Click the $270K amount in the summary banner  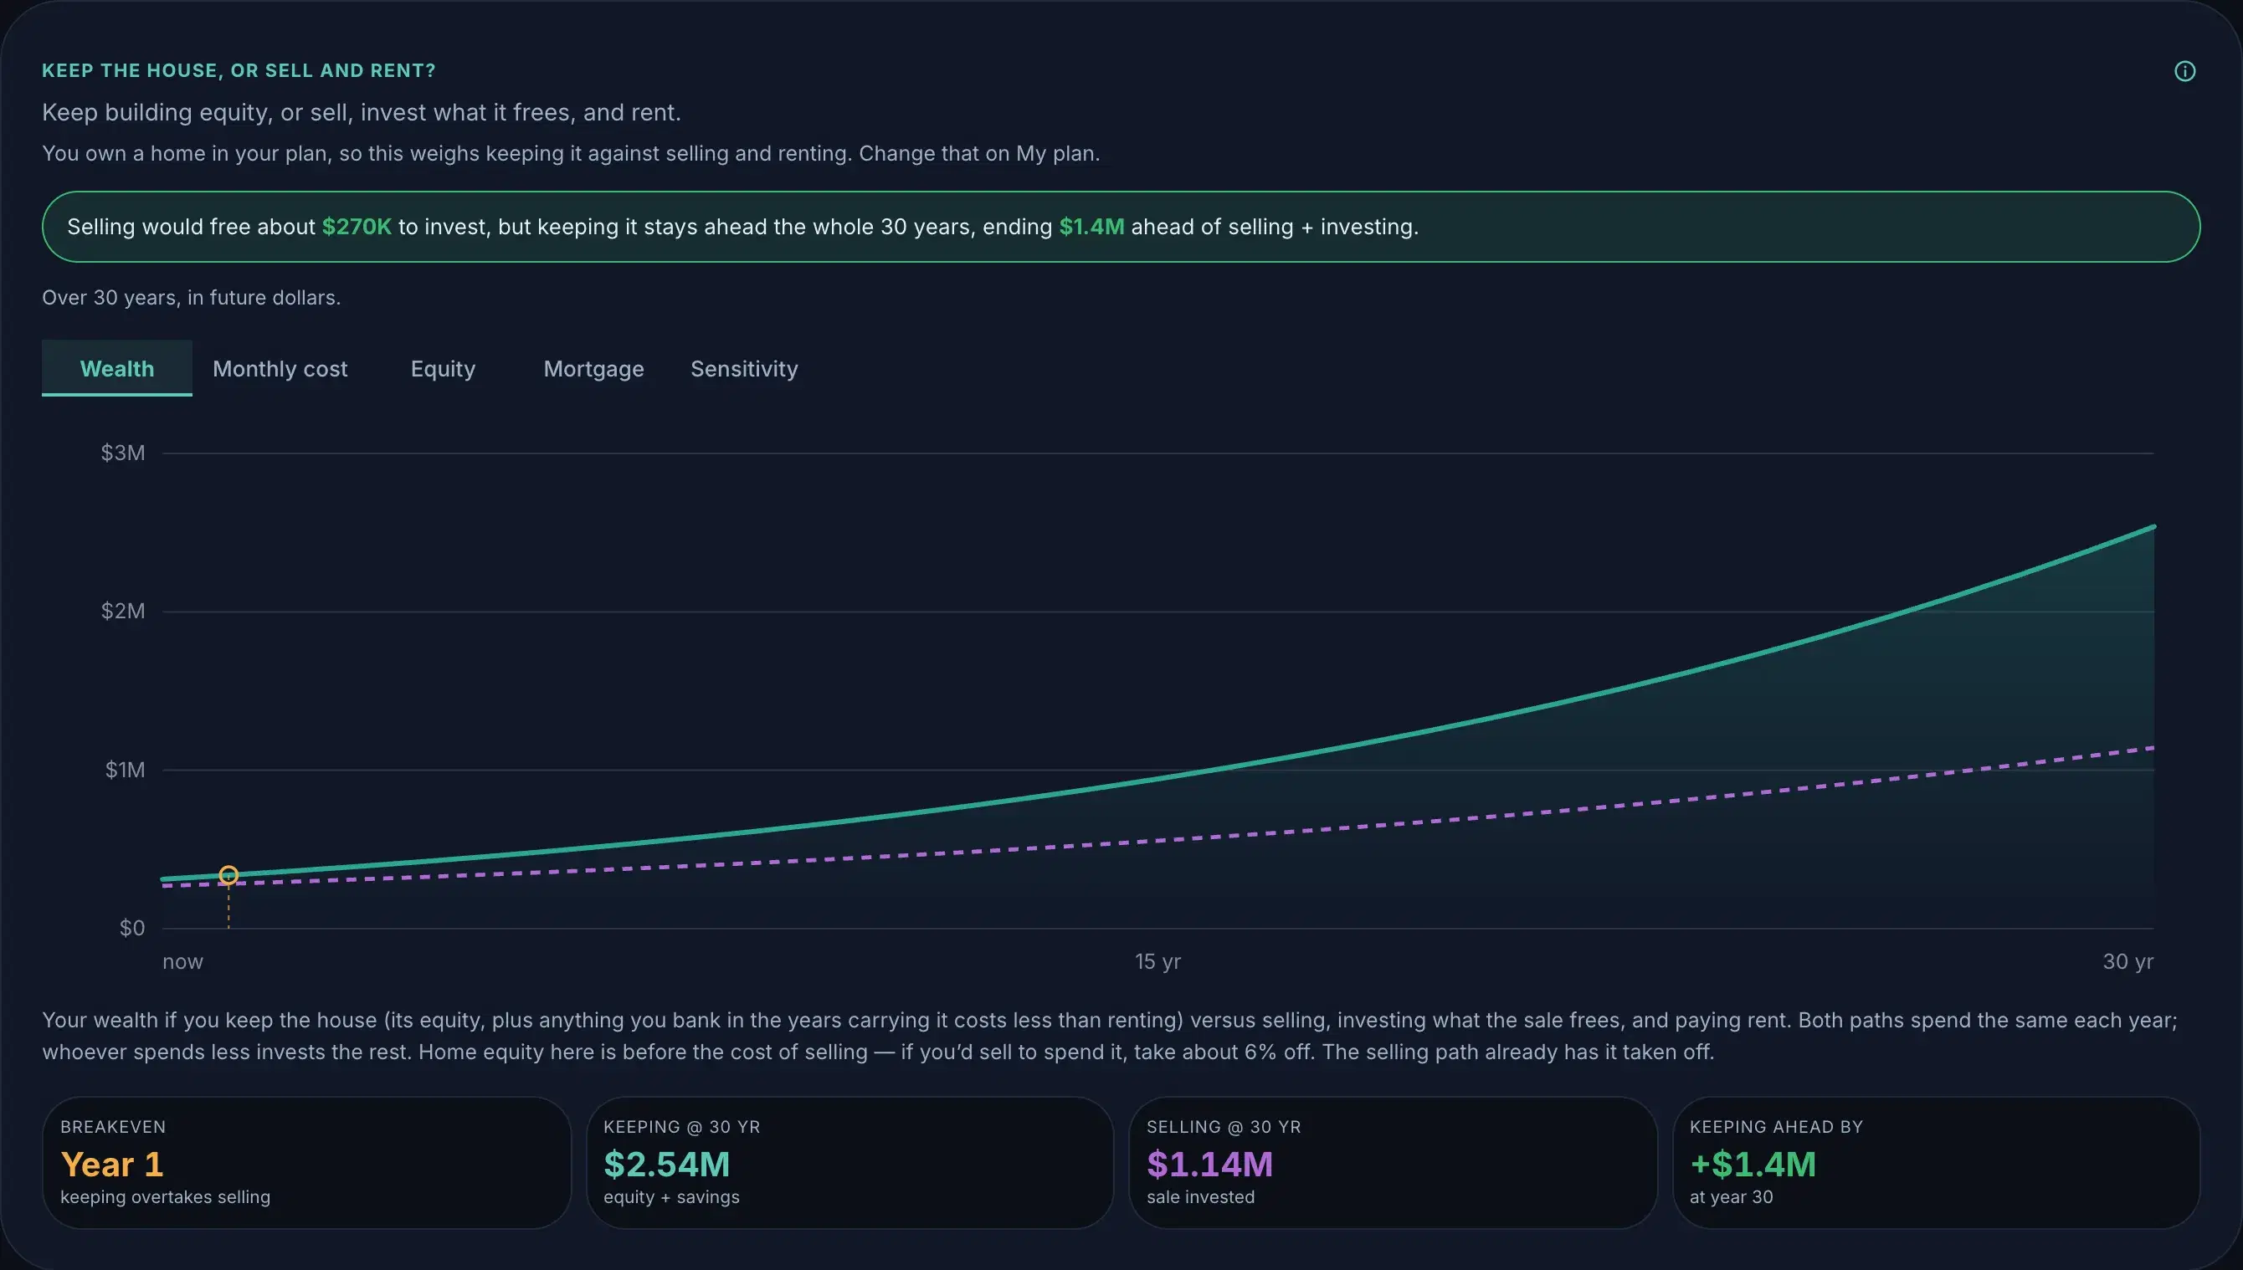[357, 227]
